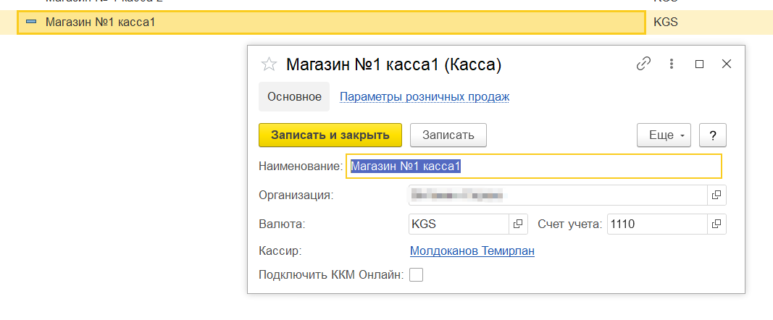Image resolution: width=773 pixels, height=320 pixels.
Task: Add form to favorites with star icon
Action: 269,64
